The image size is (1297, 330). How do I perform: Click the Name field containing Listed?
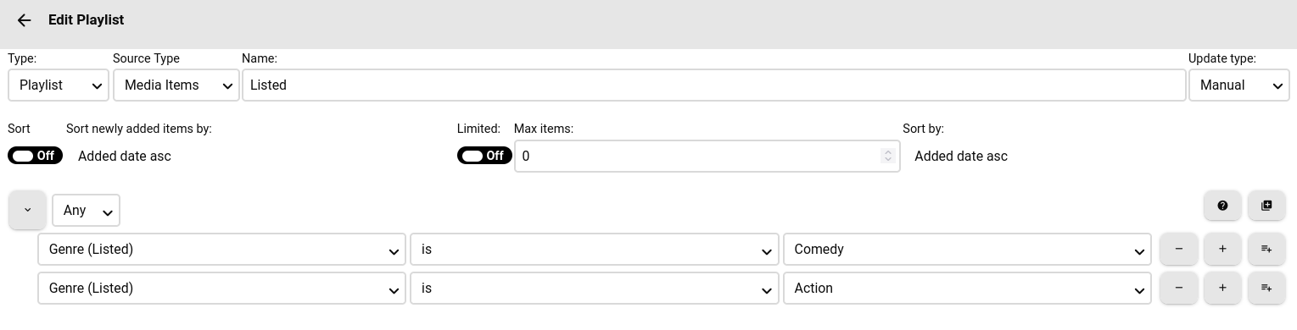coord(713,85)
